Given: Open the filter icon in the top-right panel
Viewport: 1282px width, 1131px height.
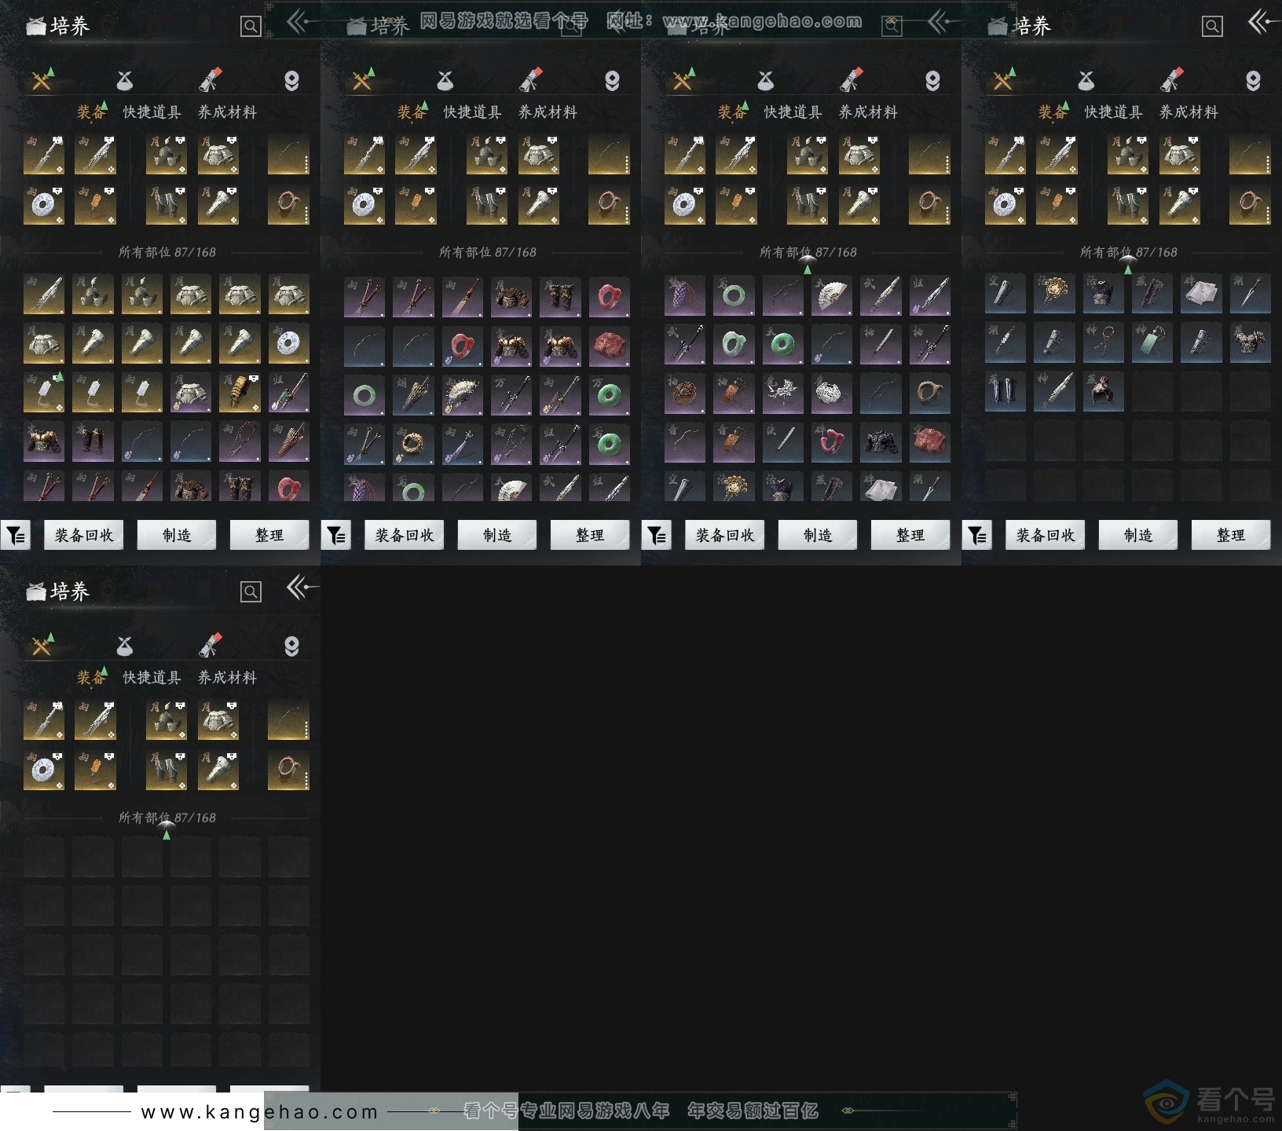Looking at the screenshot, I should click(x=977, y=535).
